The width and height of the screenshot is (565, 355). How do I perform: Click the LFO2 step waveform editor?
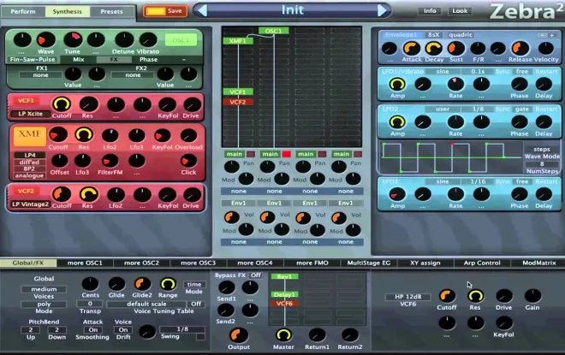(x=450, y=157)
